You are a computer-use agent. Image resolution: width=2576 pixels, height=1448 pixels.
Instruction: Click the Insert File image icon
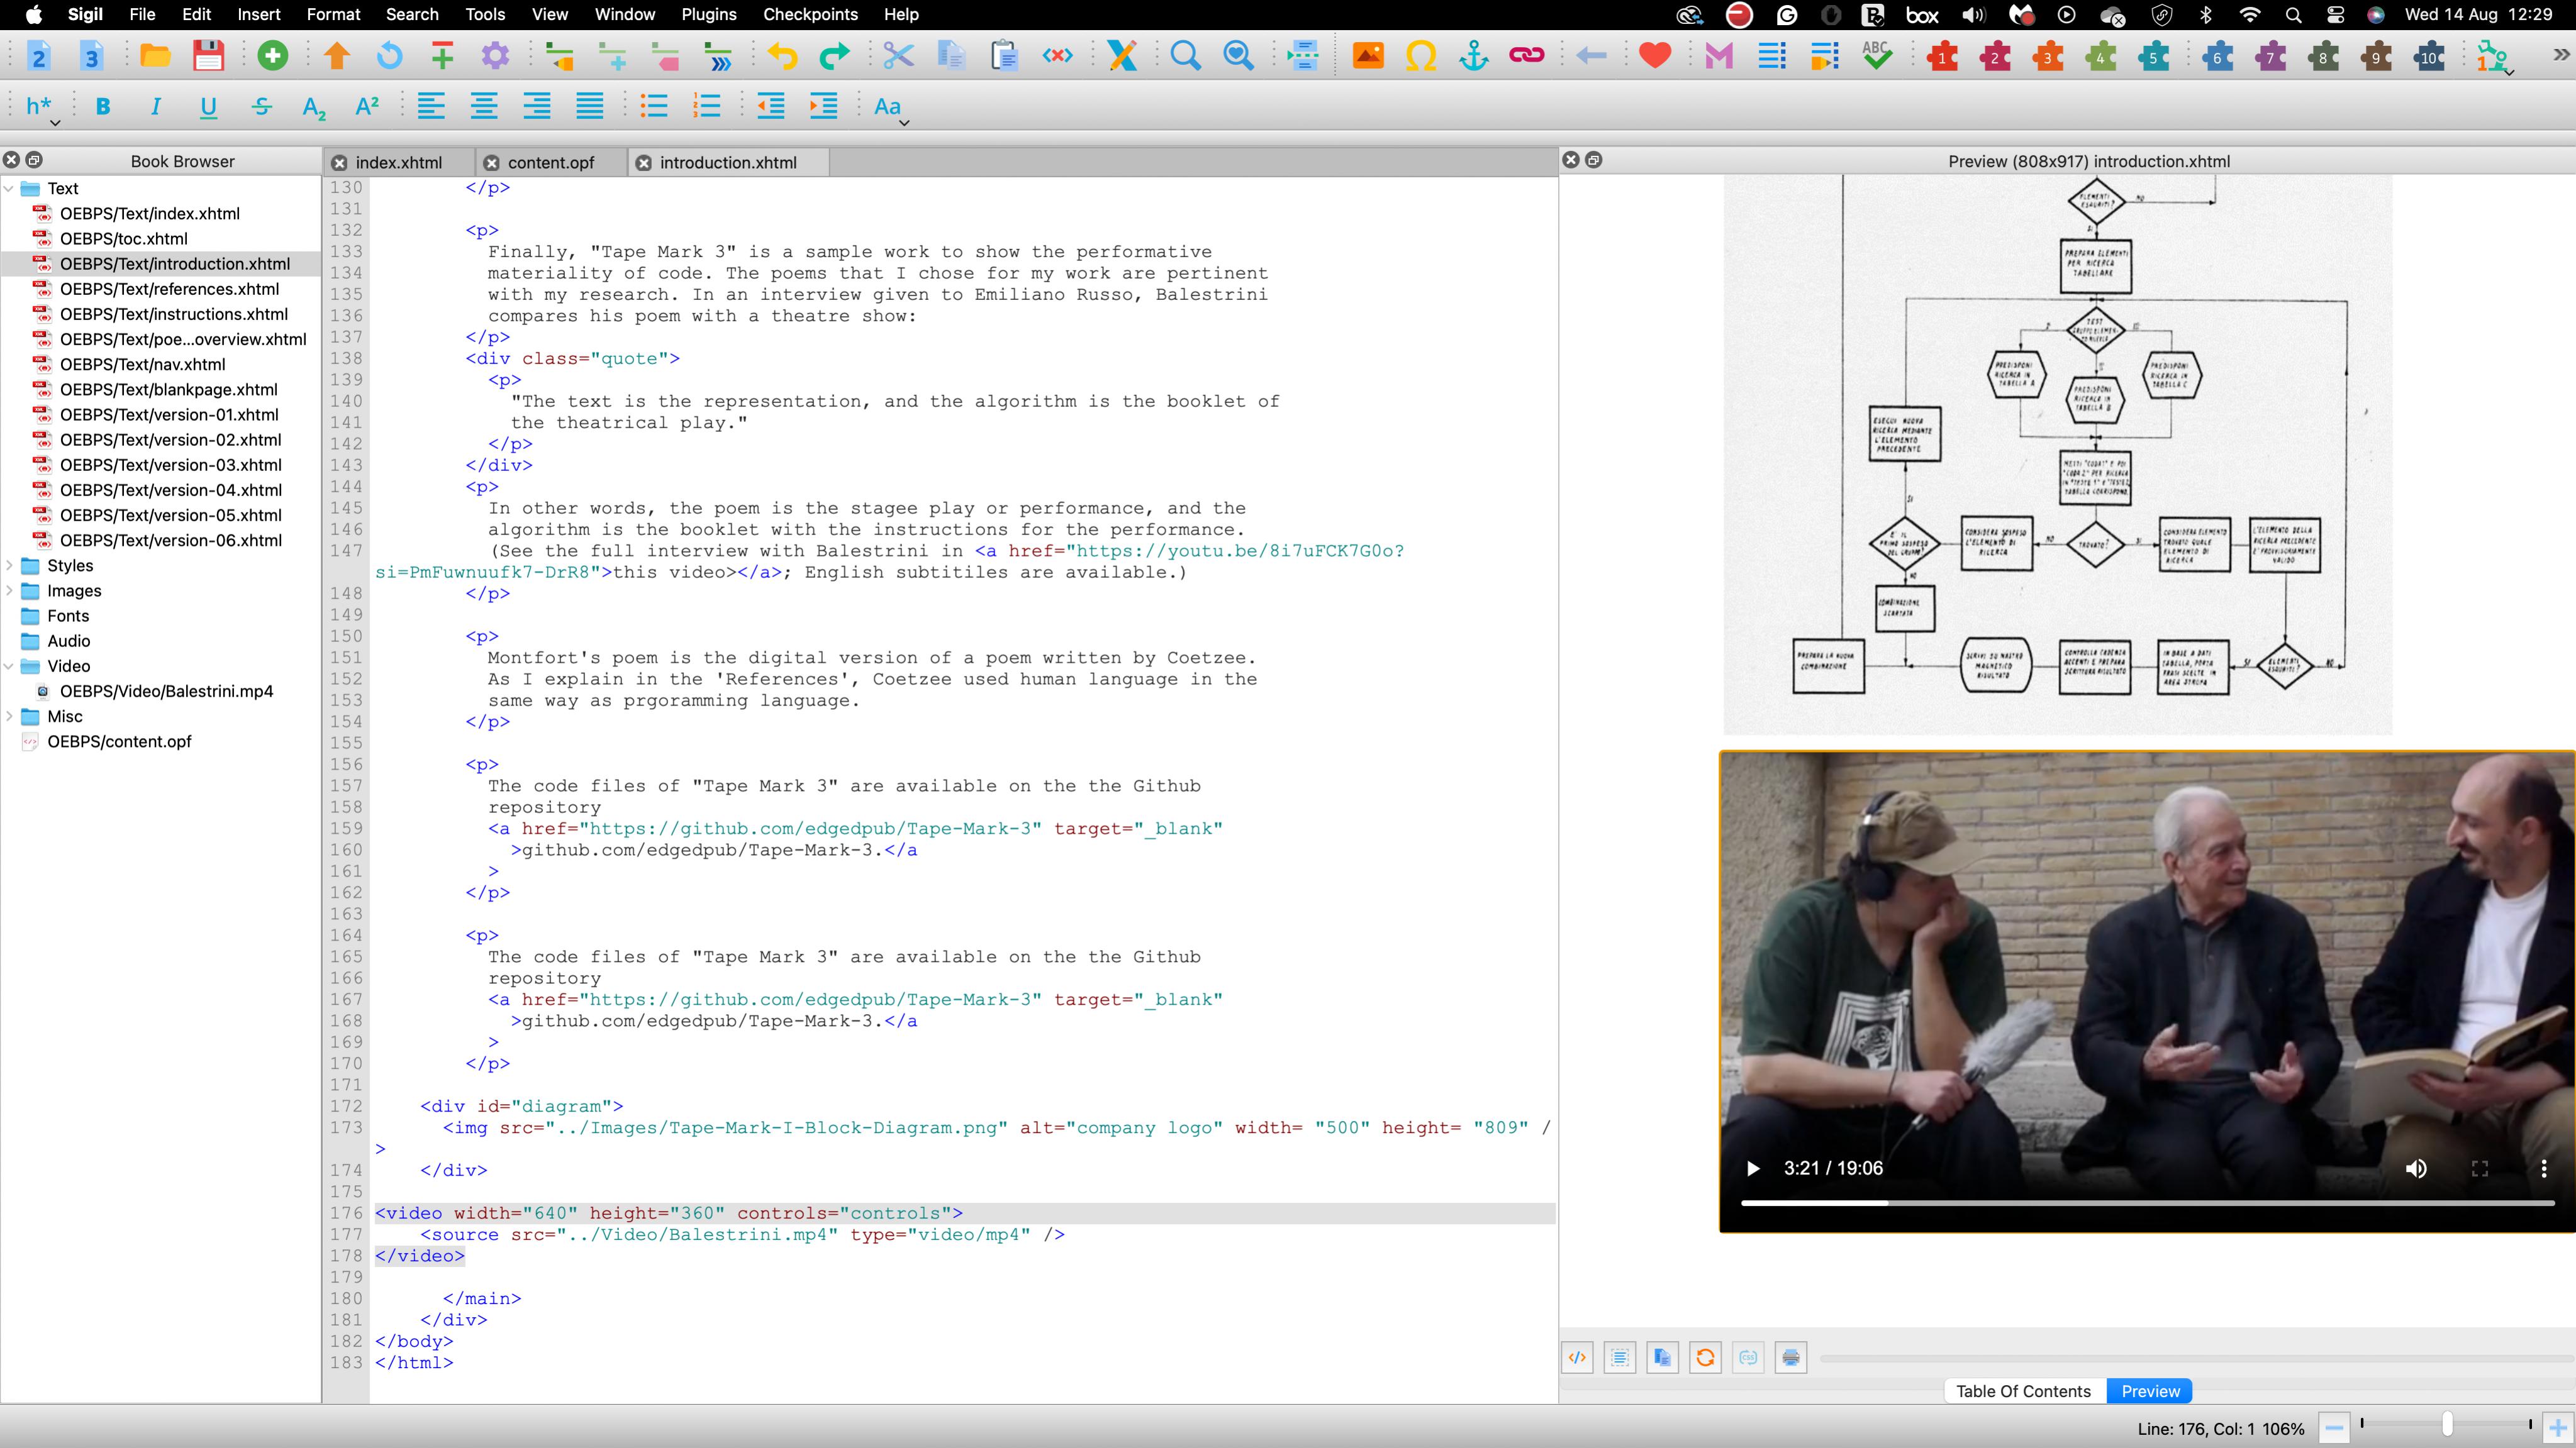[x=1368, y=56]
